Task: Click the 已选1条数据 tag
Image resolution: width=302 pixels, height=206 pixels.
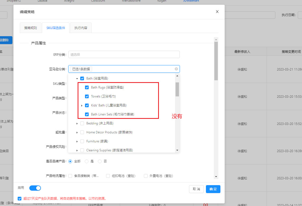Action: pos(81,69)
